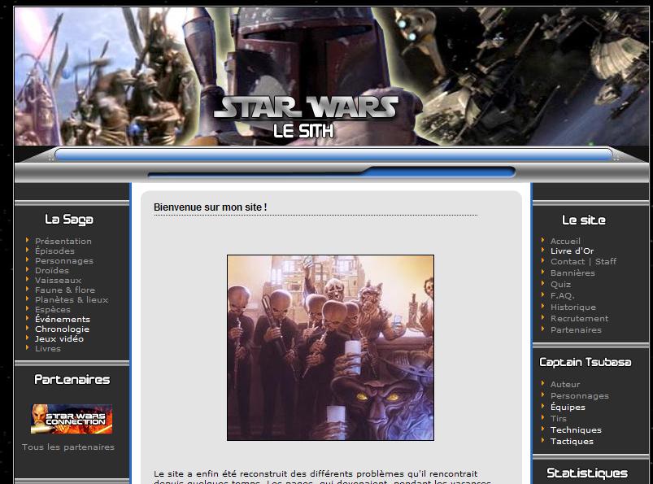Open the Chronologie page
The height and width of the screenshot is (484, 653).
(x=62, y=329)
